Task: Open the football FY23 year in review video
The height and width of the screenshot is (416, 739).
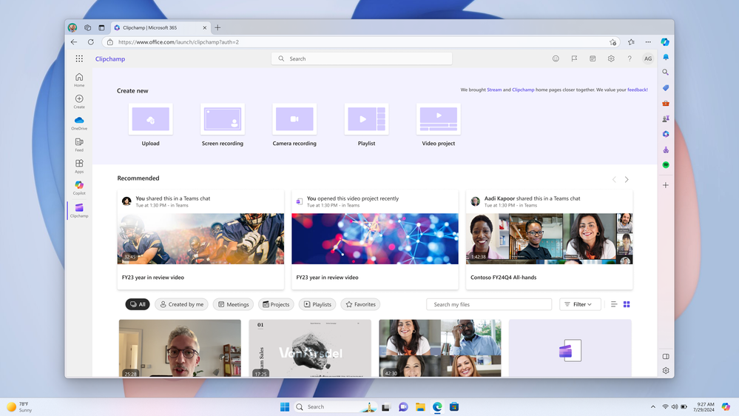Action: (x=200, y=239)
